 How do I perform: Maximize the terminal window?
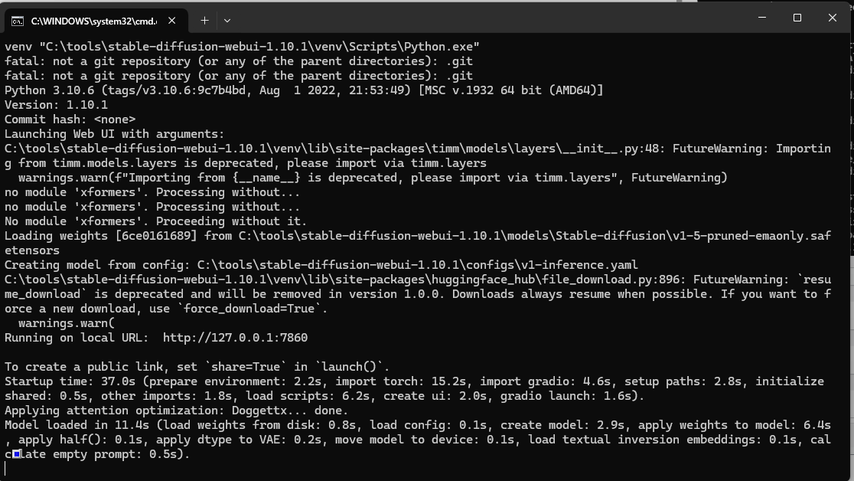click(x=797, y=18)
